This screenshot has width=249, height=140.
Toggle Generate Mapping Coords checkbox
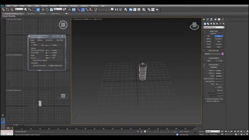(x=205, y=99)
